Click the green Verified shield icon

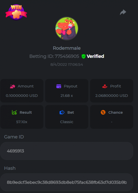click(83, 56)
